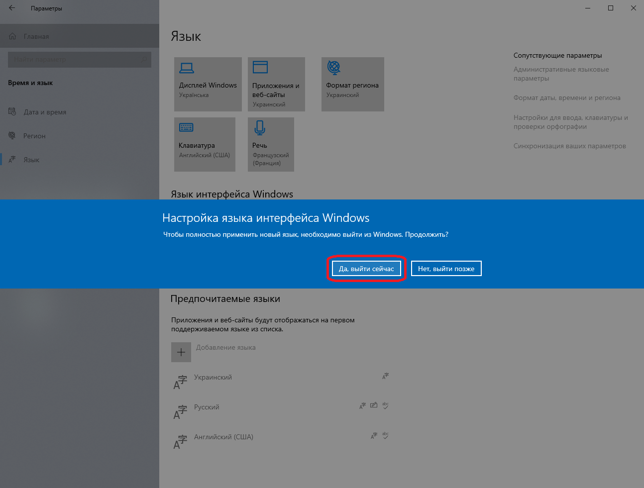Click the Home icon in sidebar
Viewport: 644px width, 488px height.
pyautogui.click(x=13, y=36)
